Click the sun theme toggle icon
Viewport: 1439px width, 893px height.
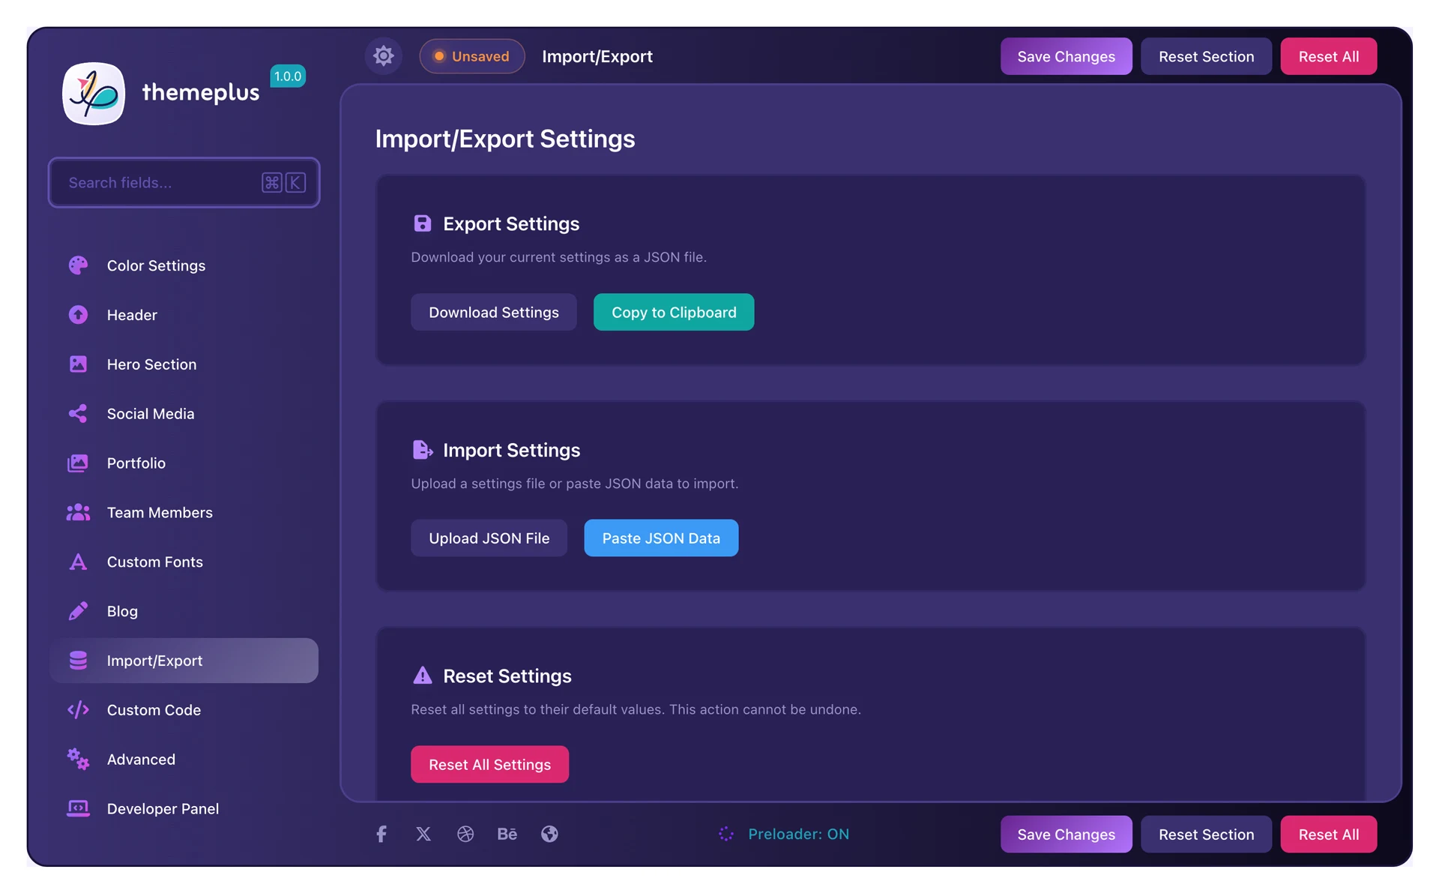pos(383,56)
